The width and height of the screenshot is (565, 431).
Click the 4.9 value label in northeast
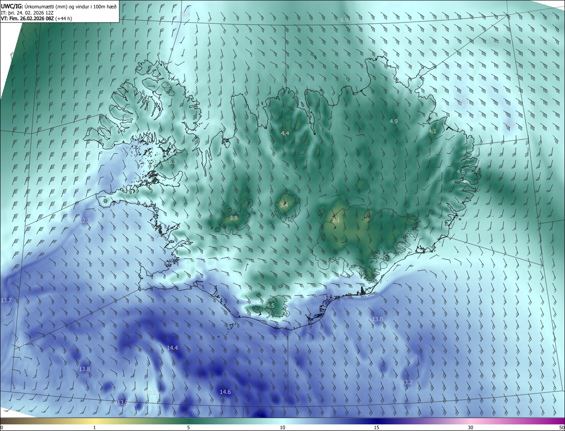394,121
